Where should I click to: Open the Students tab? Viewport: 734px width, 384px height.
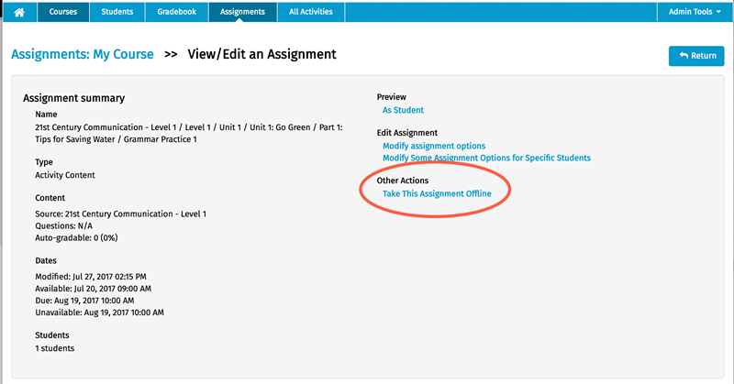(117, 12)
